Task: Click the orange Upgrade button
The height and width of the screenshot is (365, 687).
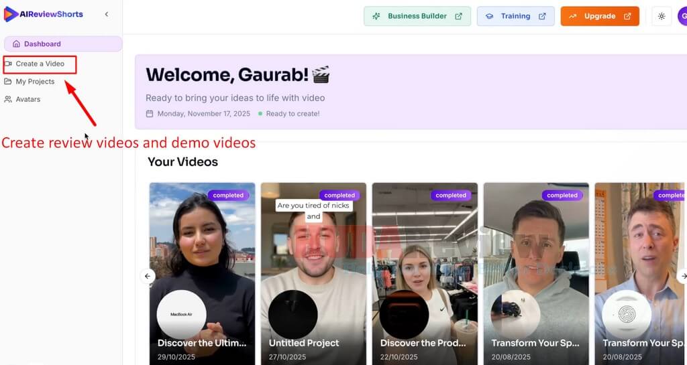Action: tap(600, 16)
